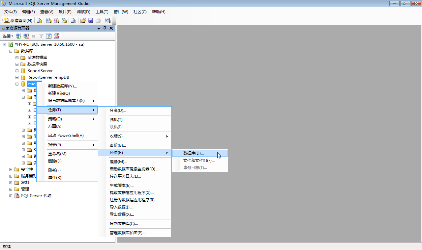Click the Save floppy disk icon
This screenshot has height=250, width=422.
coord(91,20)
